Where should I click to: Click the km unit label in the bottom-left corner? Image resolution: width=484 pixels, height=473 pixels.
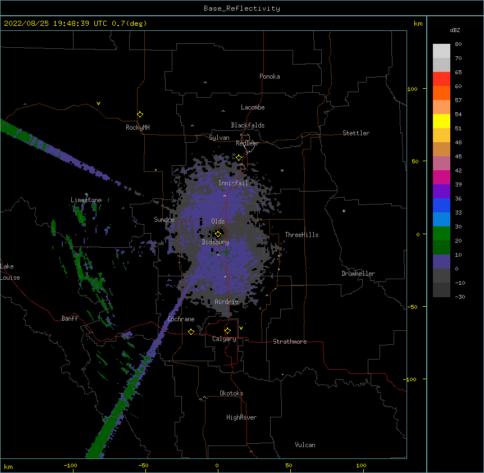[x=8, y=466]
